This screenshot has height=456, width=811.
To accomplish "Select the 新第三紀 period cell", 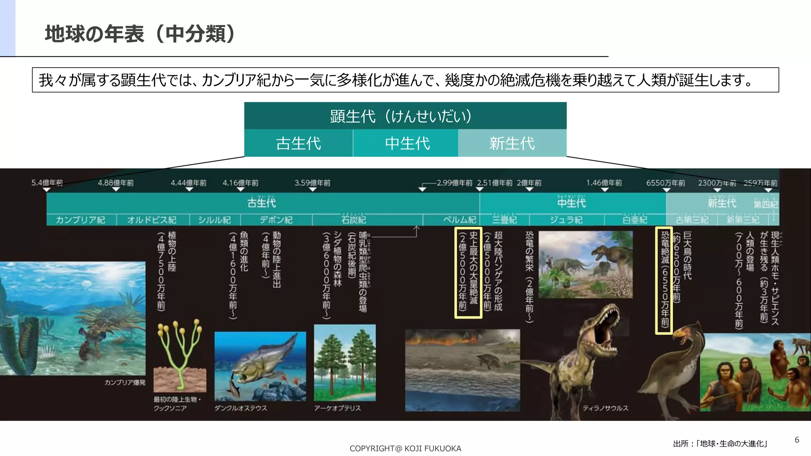I will click(743, 220).
